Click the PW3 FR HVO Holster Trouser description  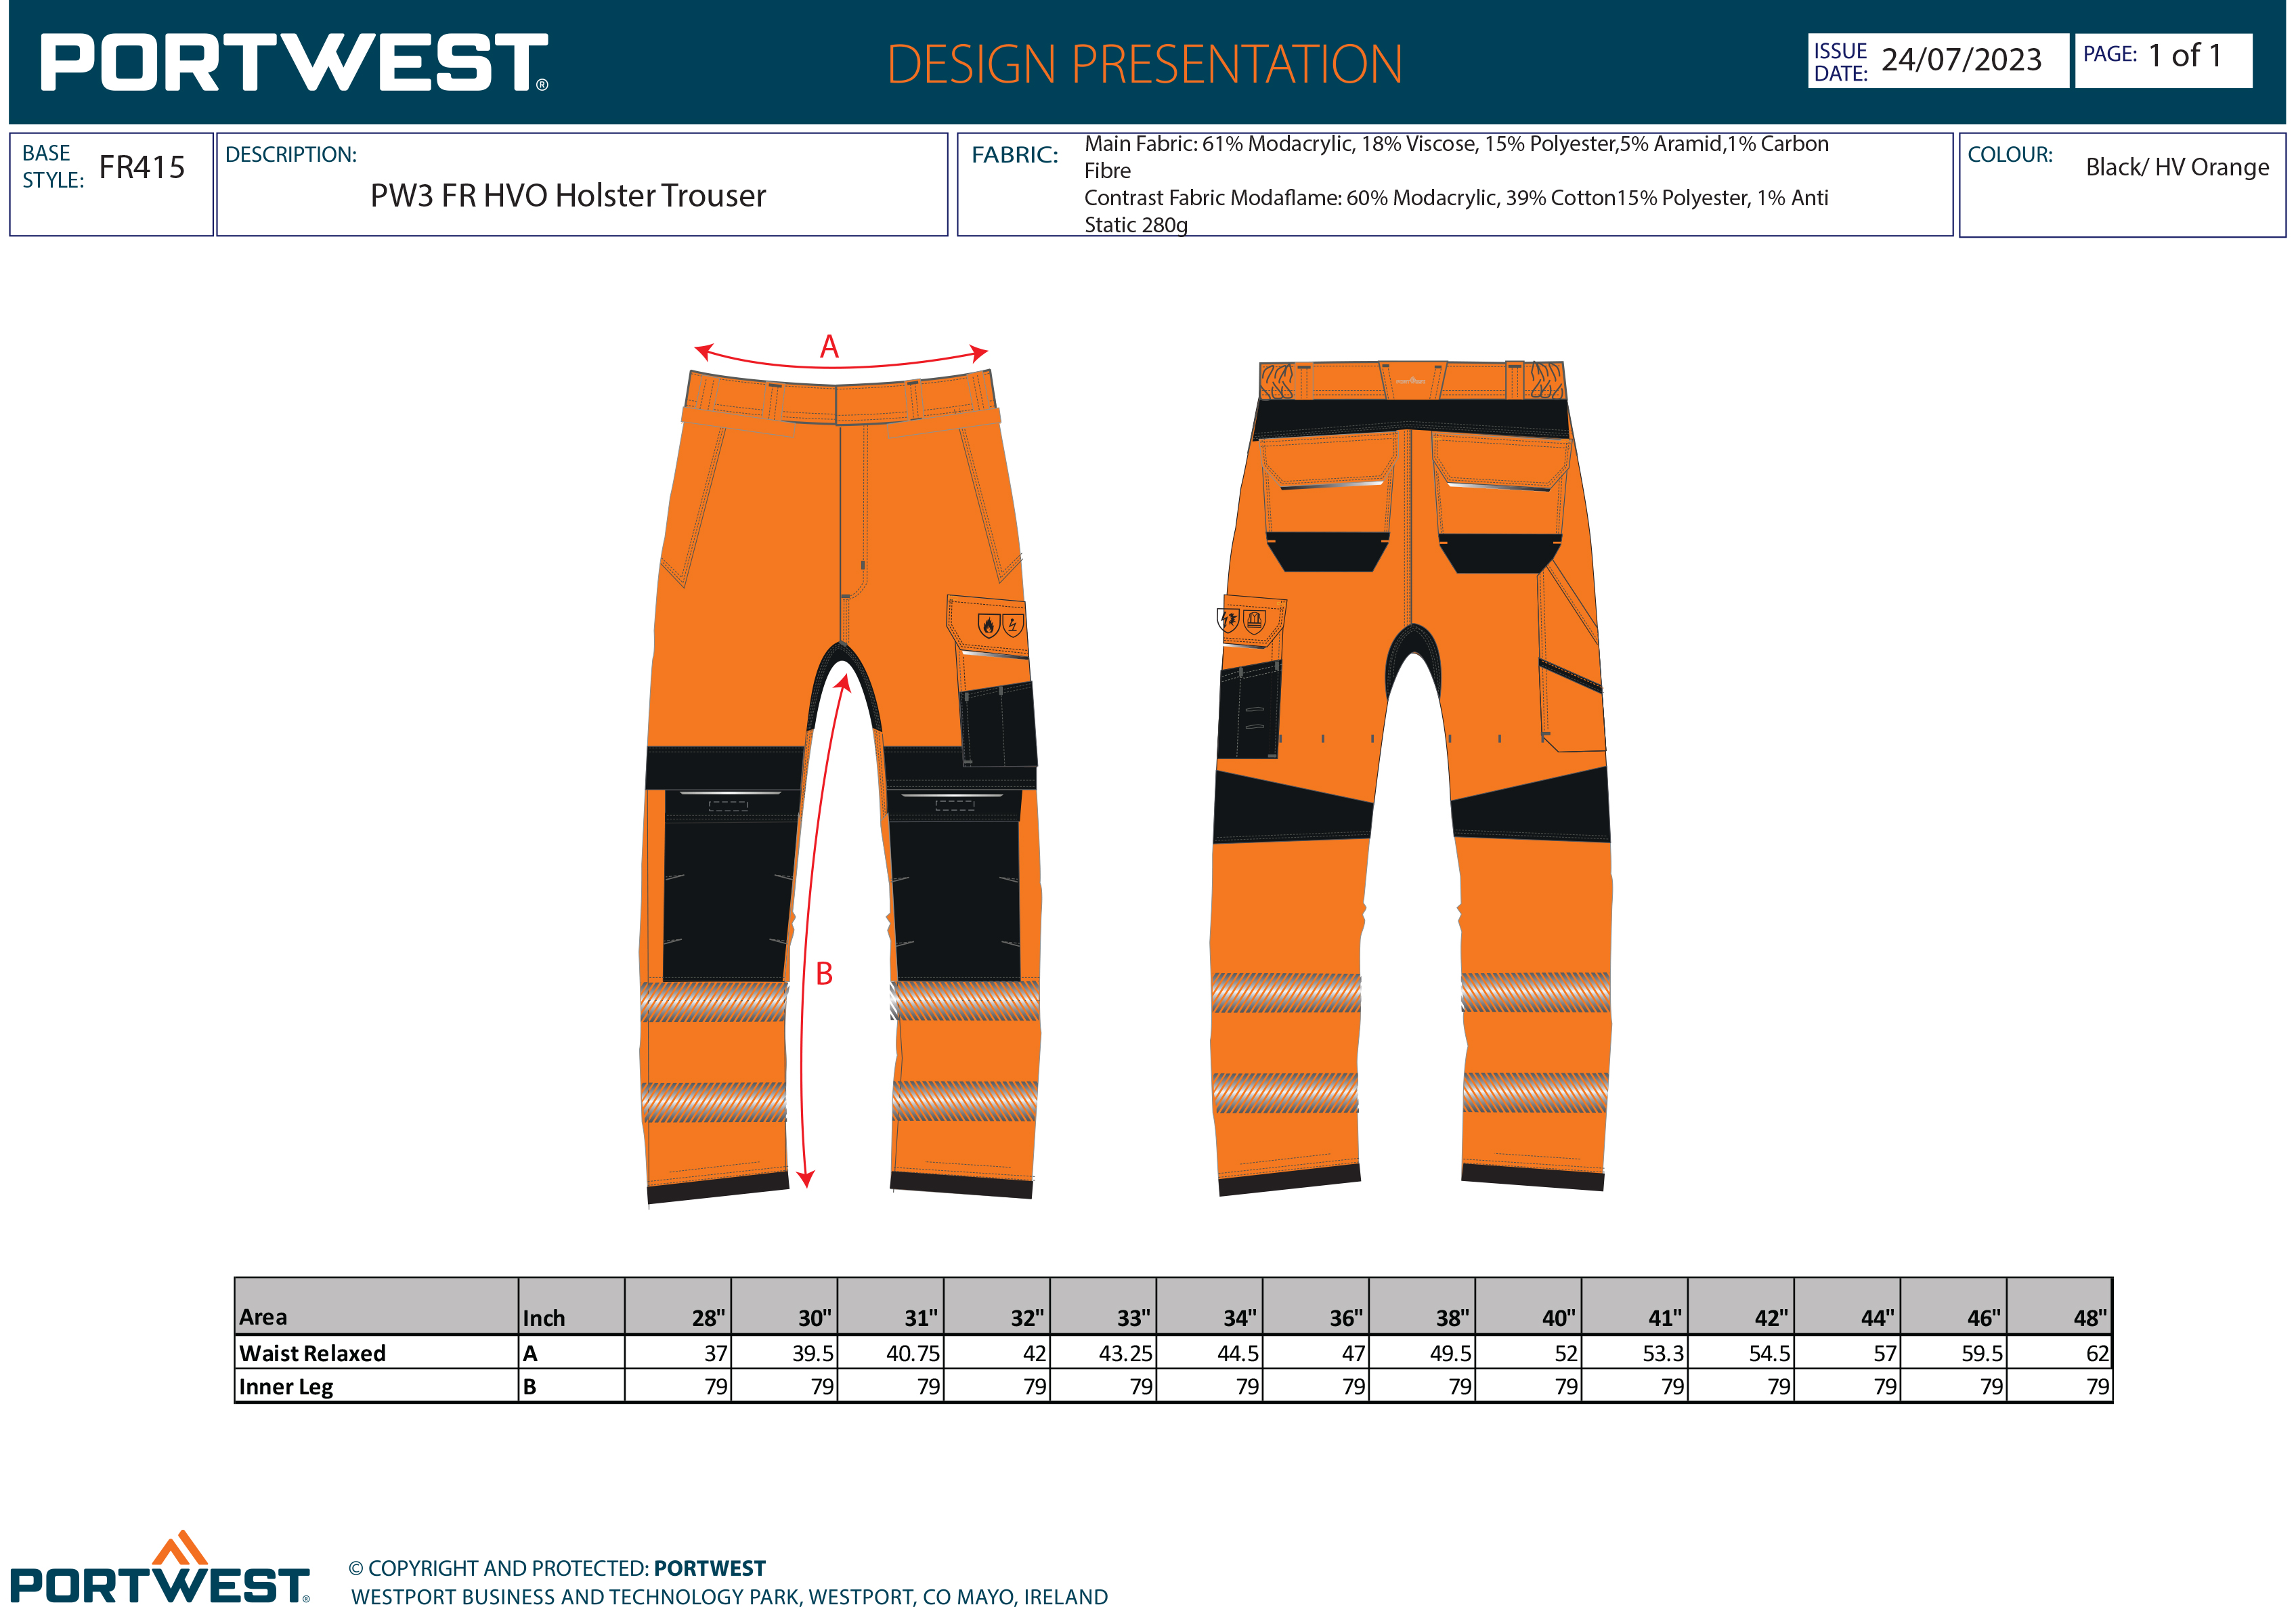[568, 195]
